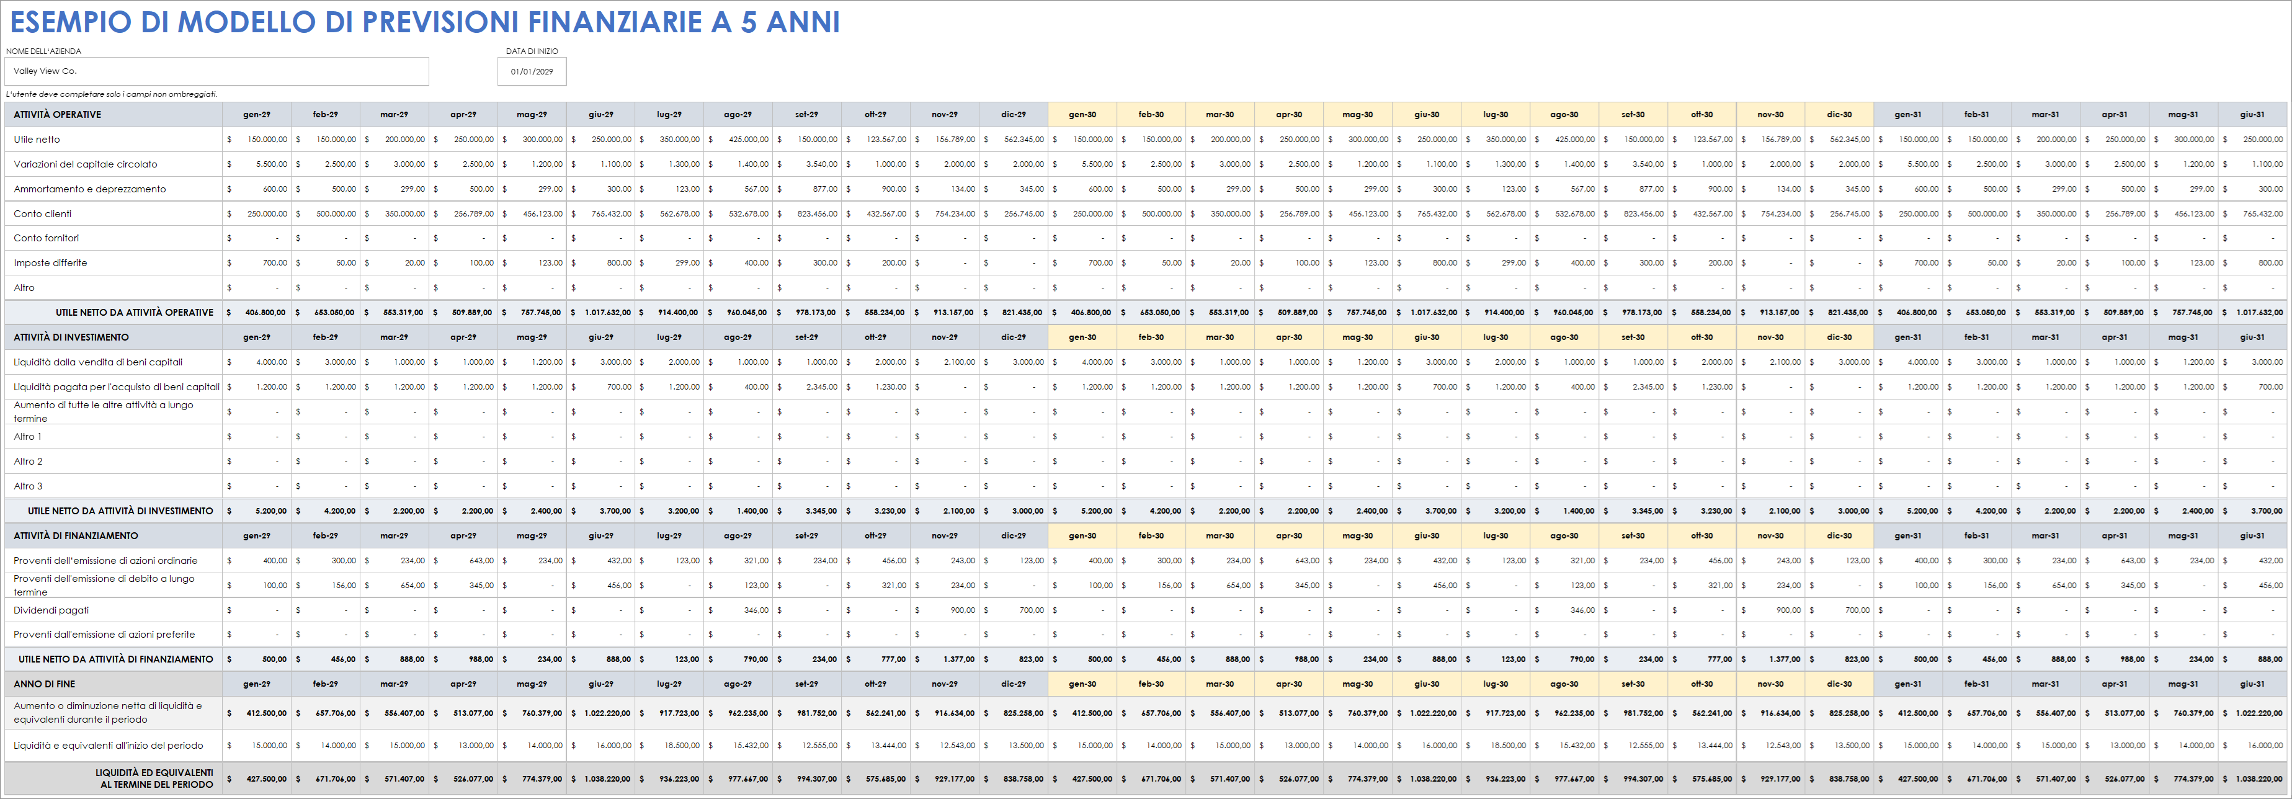Select the 'Conto fornitori' row label
This screenshot has height=799, width=2292.
pos(47,238)
